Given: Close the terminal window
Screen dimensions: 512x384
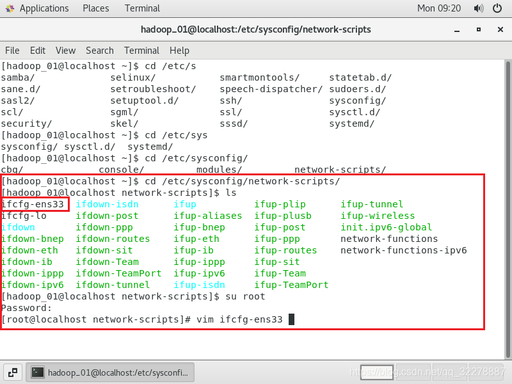Looking at the screenshot, I should (500, 29).
